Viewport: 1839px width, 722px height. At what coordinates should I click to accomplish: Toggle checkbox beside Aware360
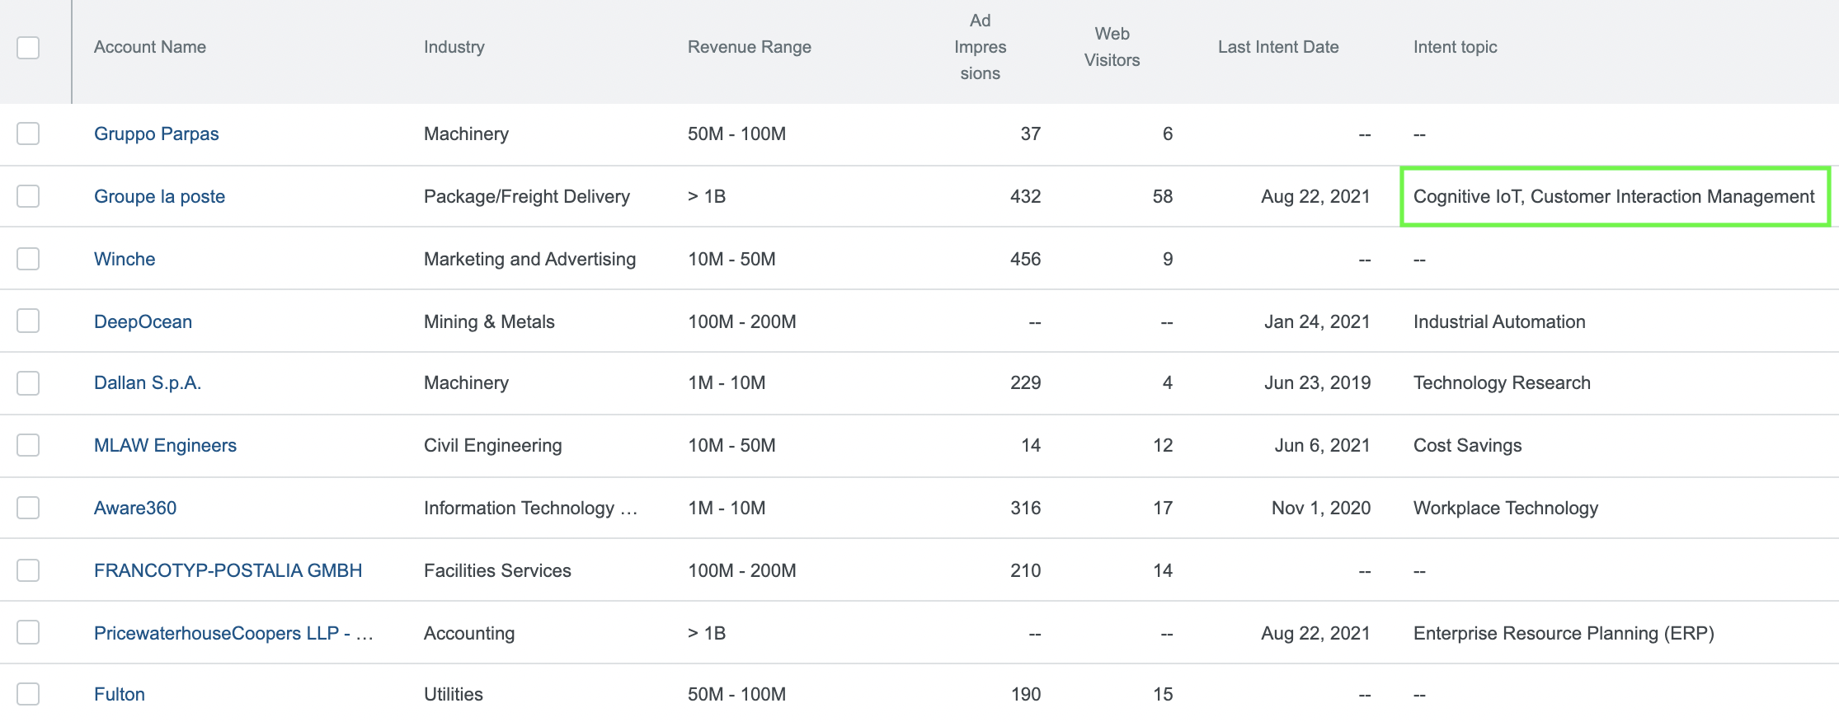click(x=28, y=508)
